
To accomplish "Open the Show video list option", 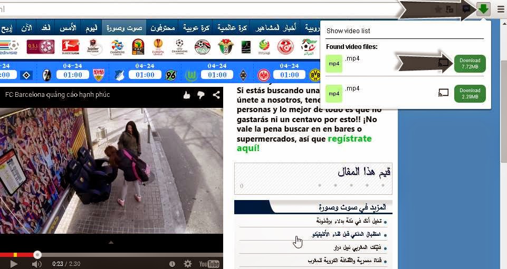I will (x=348, y=31).
